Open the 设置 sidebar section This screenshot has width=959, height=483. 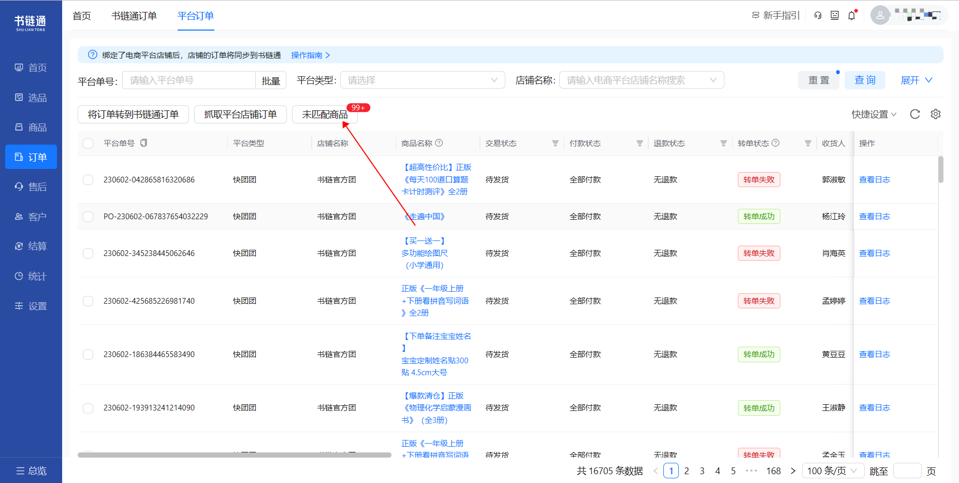point(31,306)
